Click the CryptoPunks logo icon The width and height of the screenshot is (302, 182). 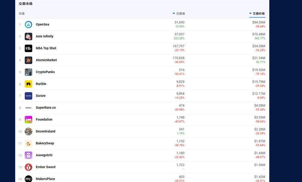click(x=28, y=72)
